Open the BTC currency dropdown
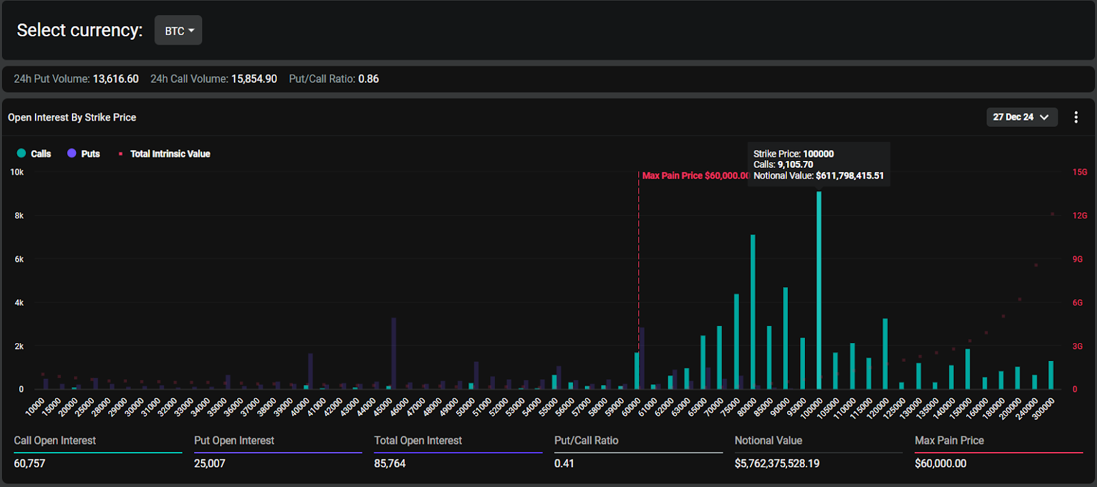The width and height of the screenshot is (1097, 487). click(178, 30)
